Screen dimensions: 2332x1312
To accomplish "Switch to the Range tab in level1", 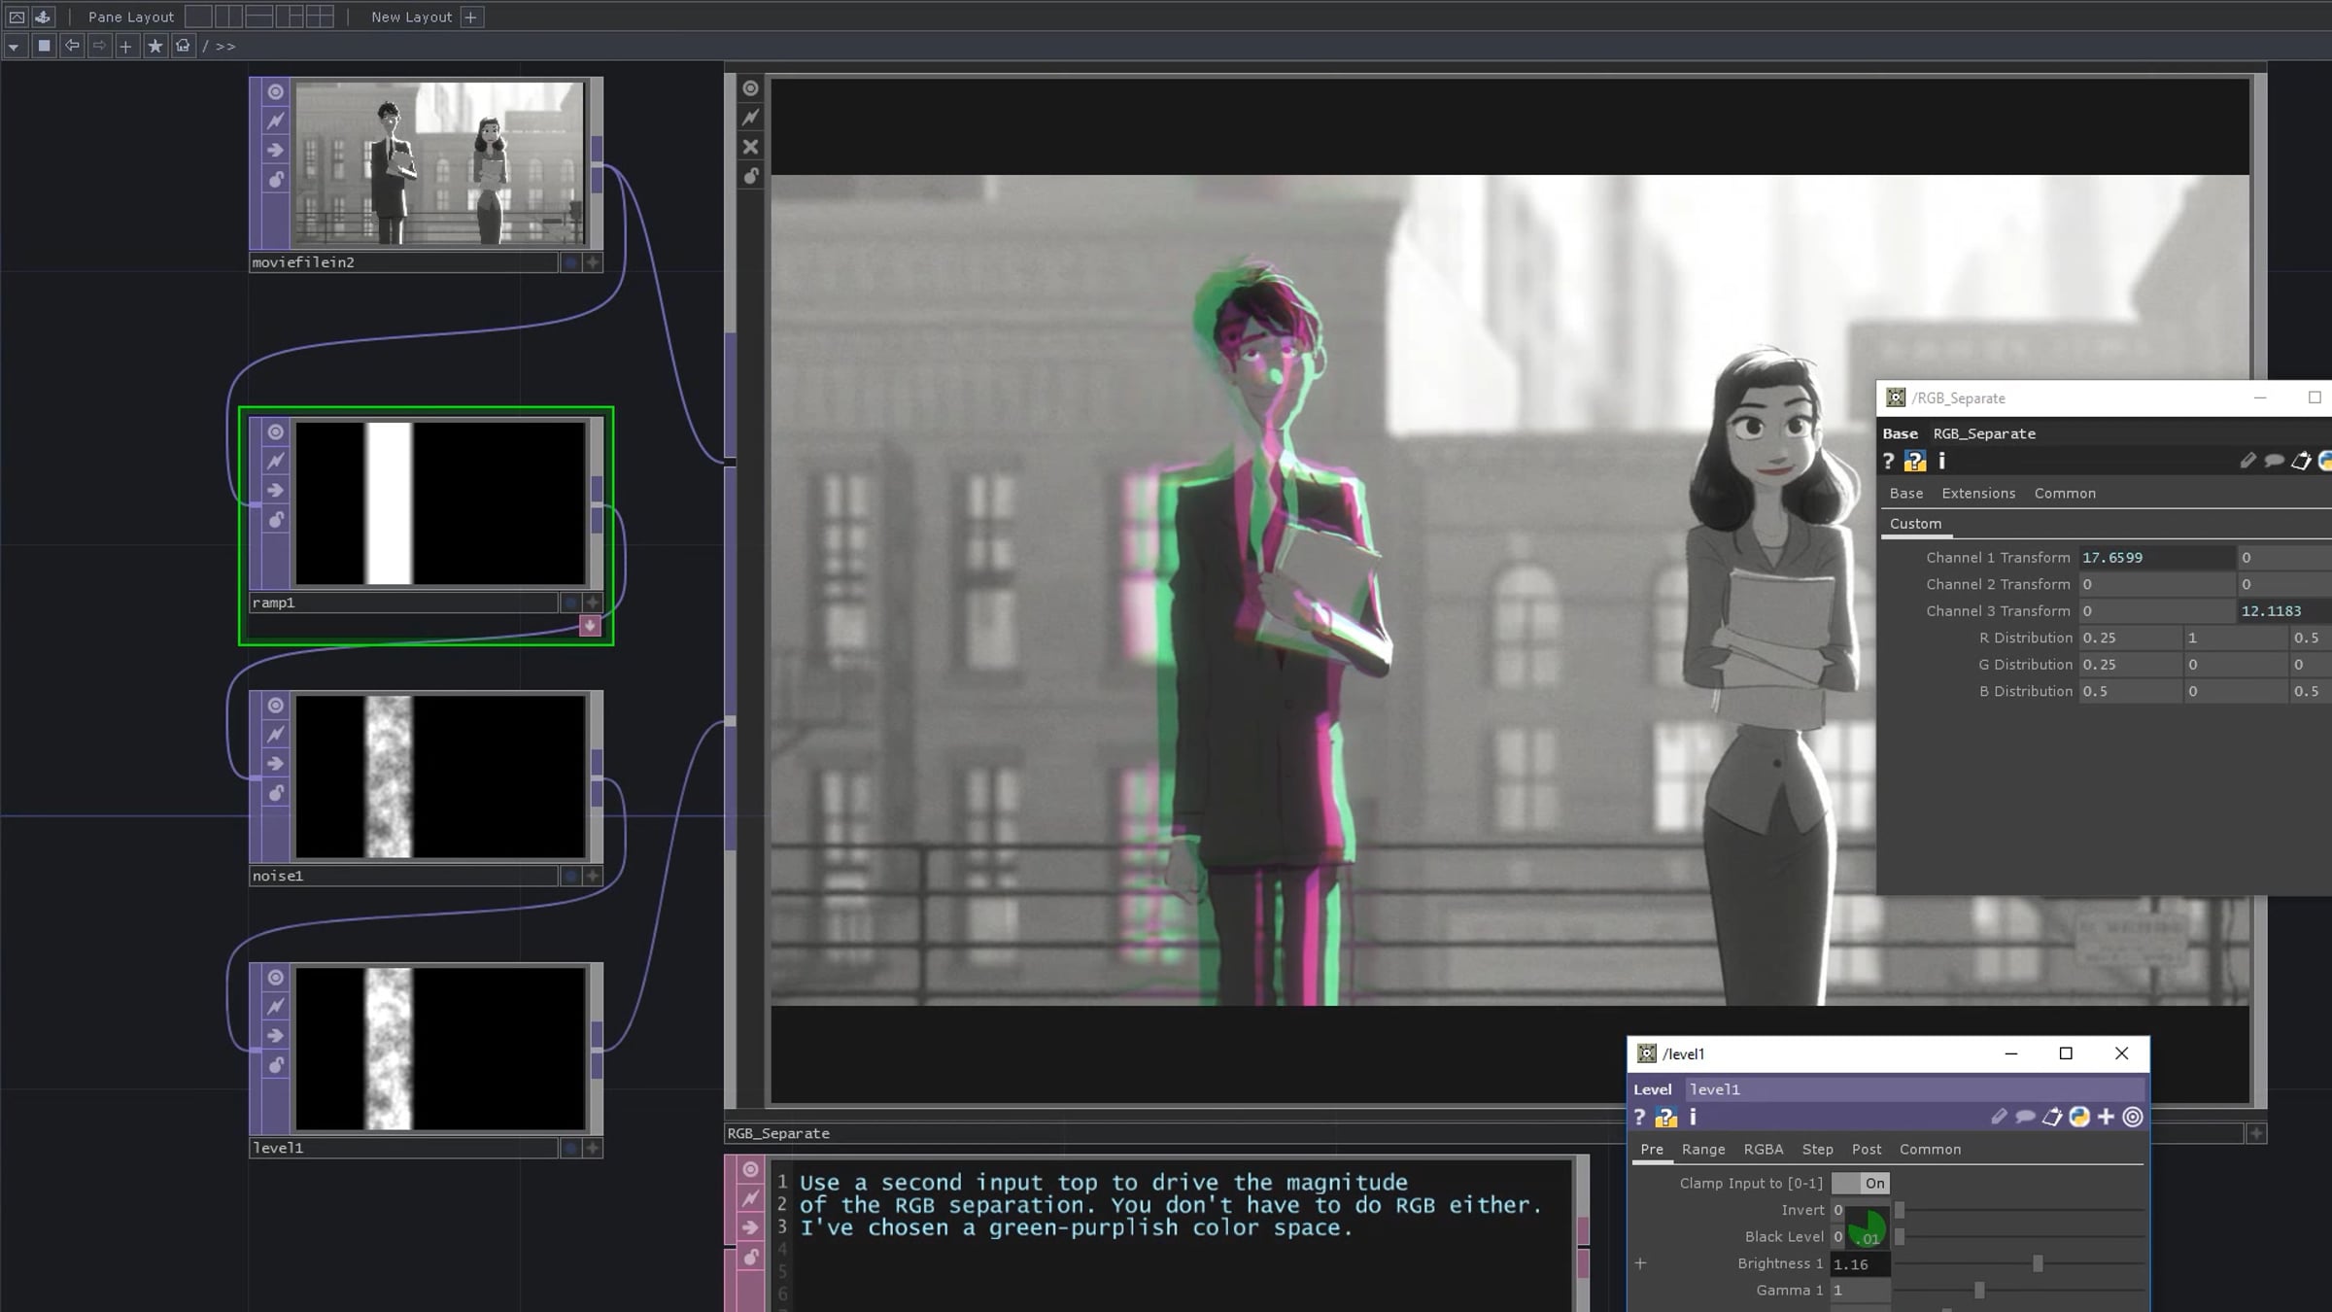I will pos(1703,1149).
